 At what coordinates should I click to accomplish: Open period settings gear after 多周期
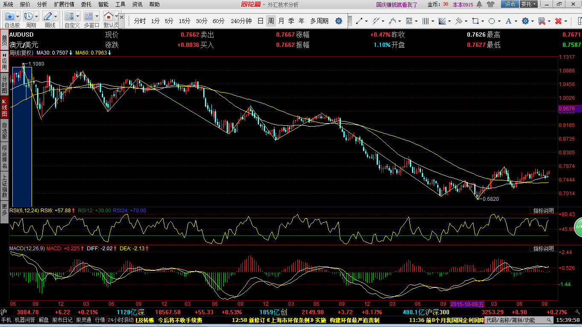pos(339,21)
